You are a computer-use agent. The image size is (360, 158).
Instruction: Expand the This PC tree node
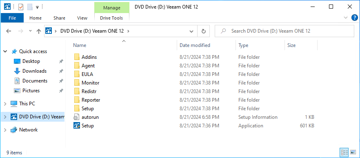tap(5, 104)
